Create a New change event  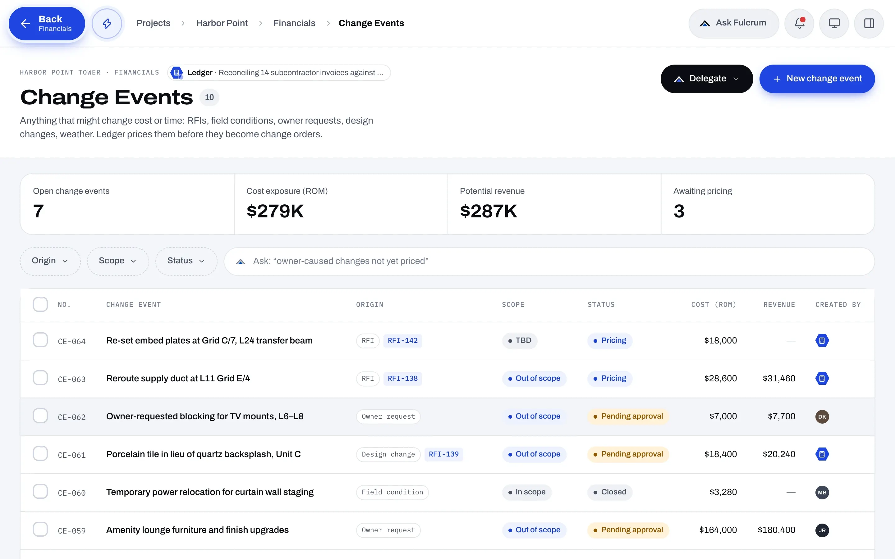(x=817, y=79)
